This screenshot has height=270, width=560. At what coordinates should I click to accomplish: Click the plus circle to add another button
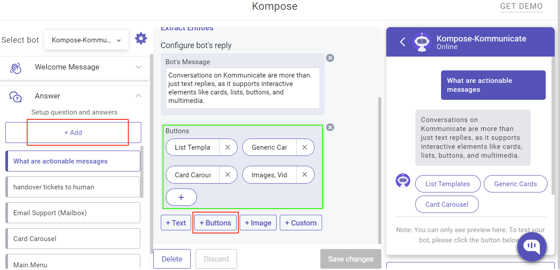click(181, 197)
